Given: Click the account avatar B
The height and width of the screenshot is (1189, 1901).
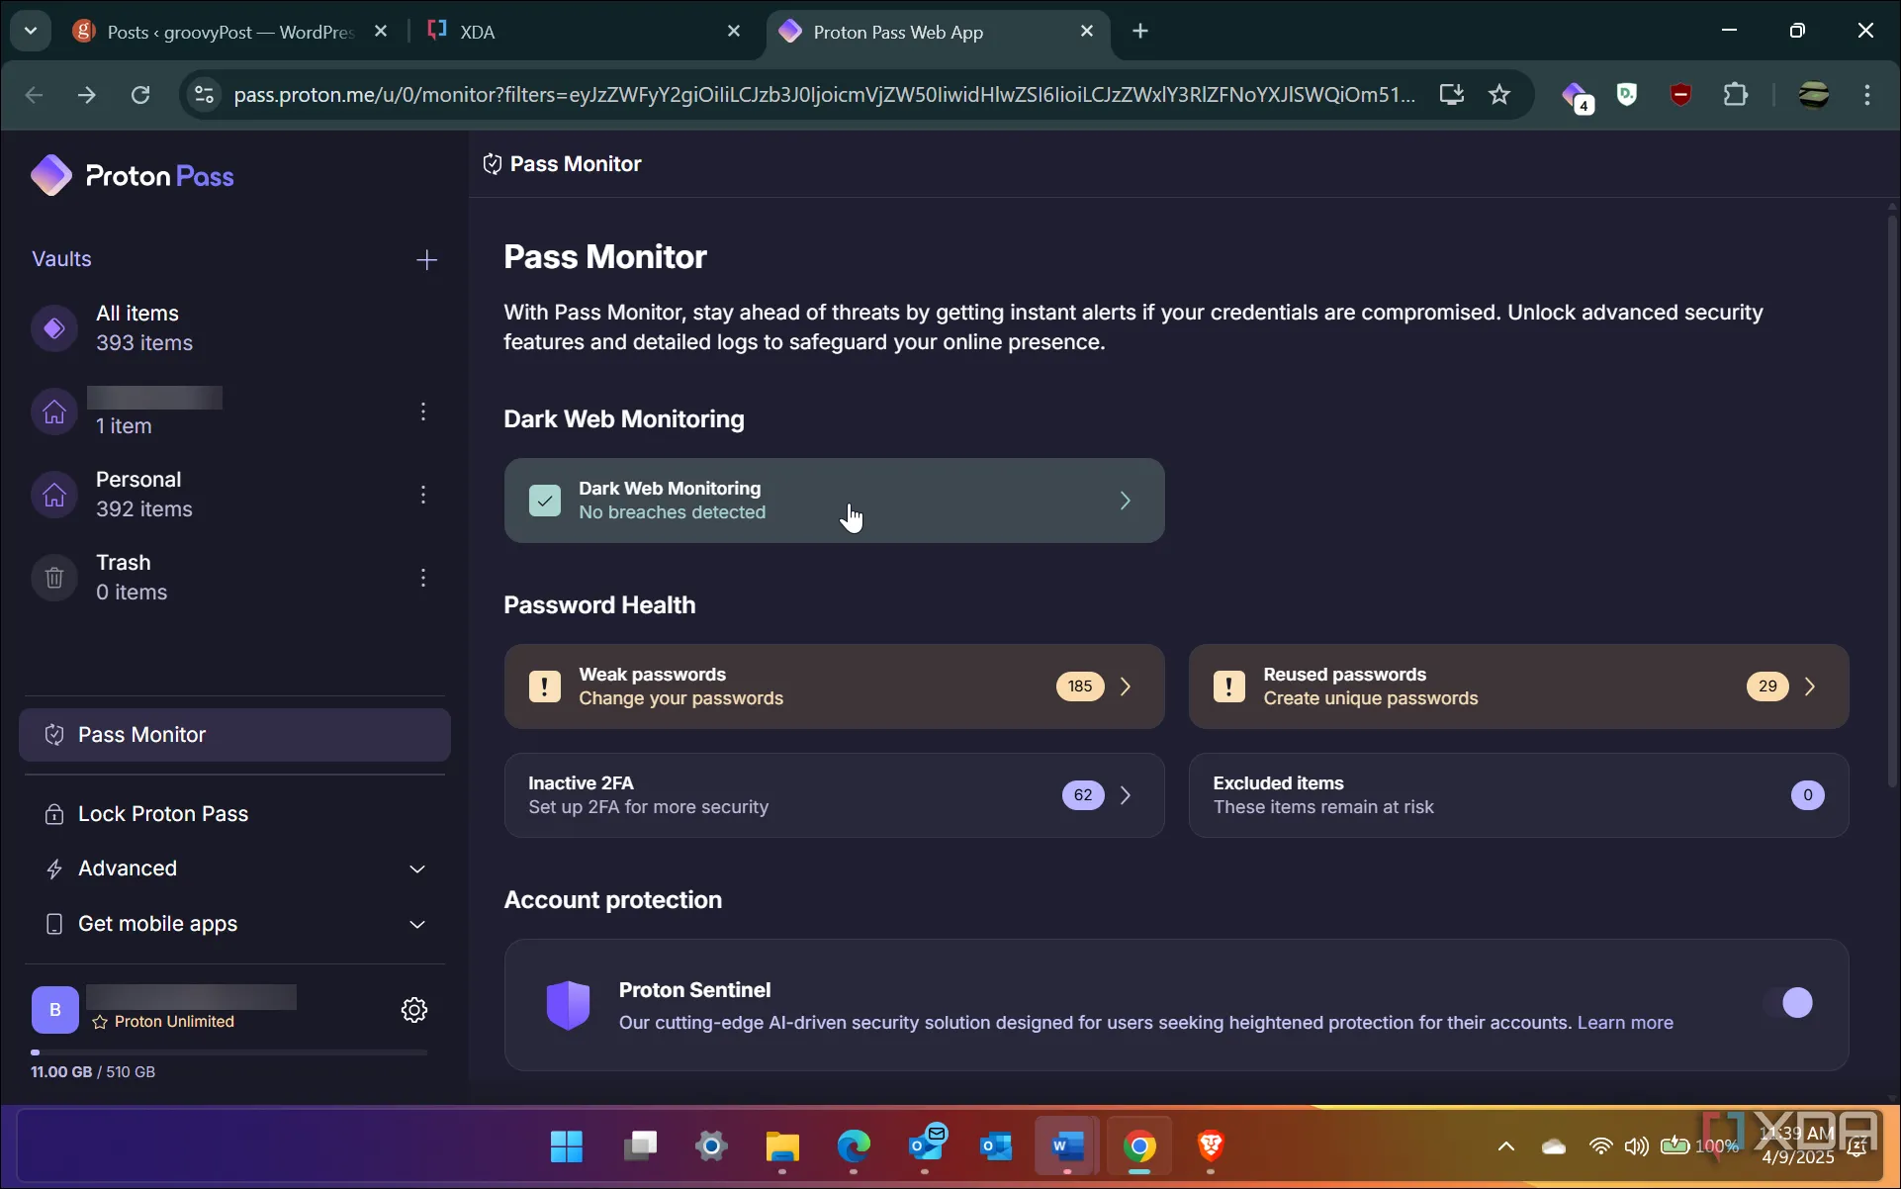Looking at the screenshot, I should point(55,1010).
